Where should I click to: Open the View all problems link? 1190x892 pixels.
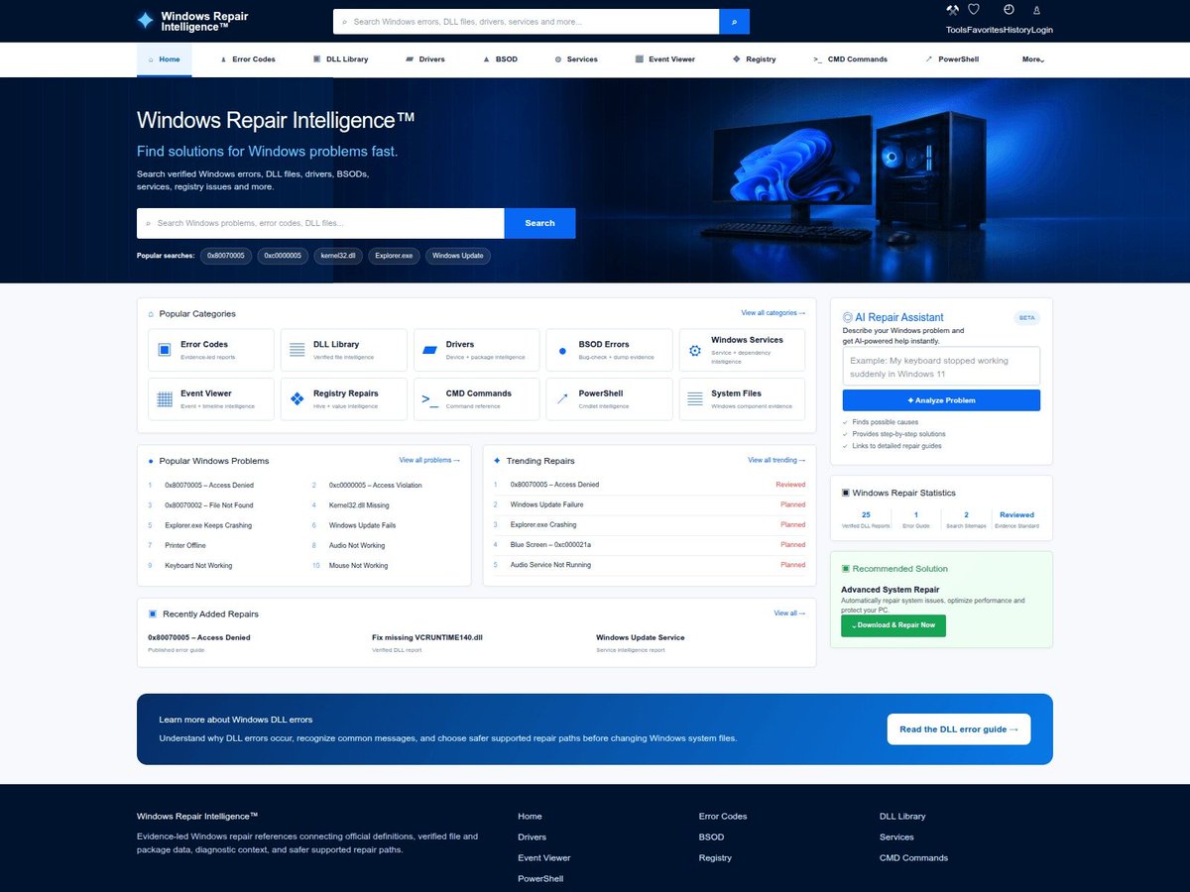429,460
